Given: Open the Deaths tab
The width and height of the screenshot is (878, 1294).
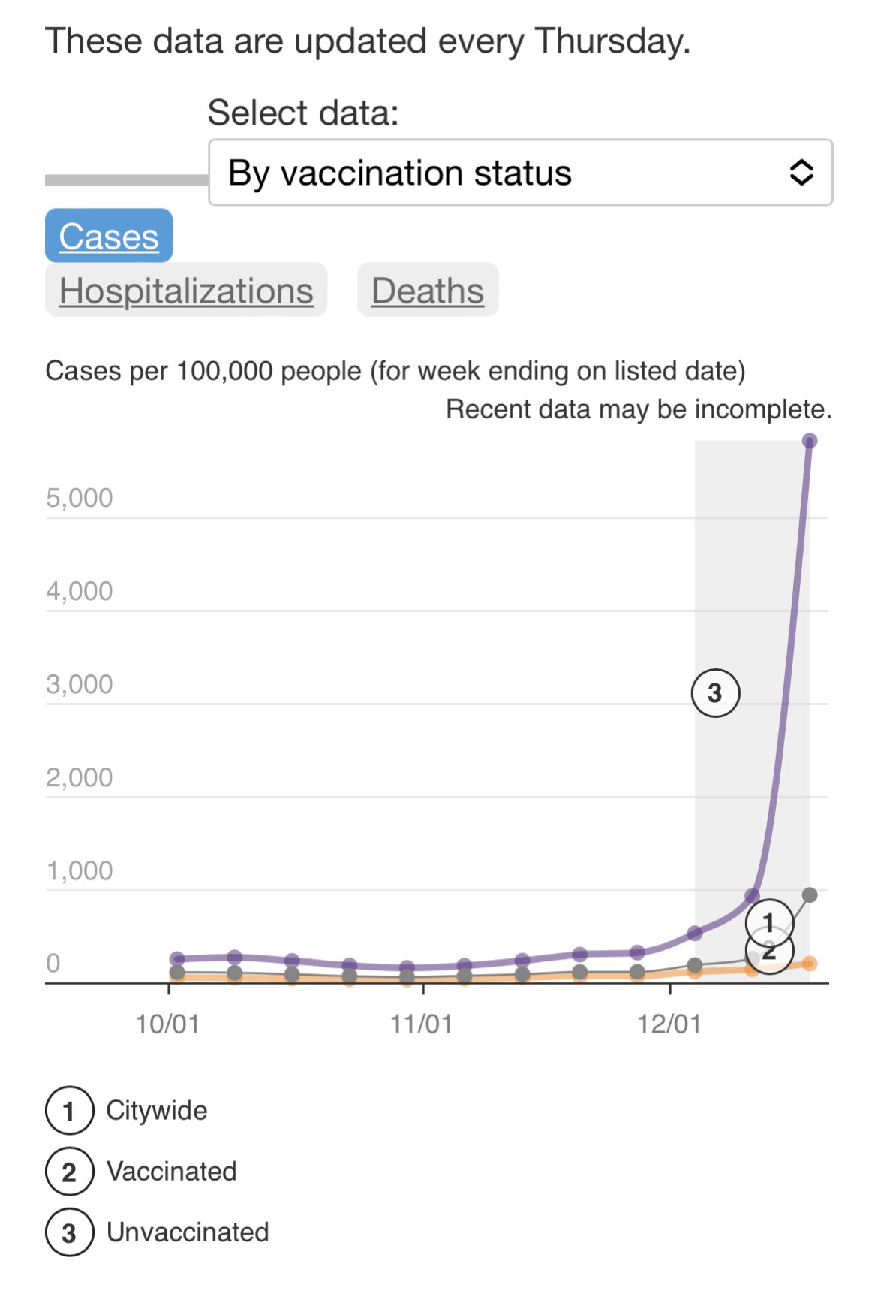Looking at the screenshot, I should tap(427, 290).
